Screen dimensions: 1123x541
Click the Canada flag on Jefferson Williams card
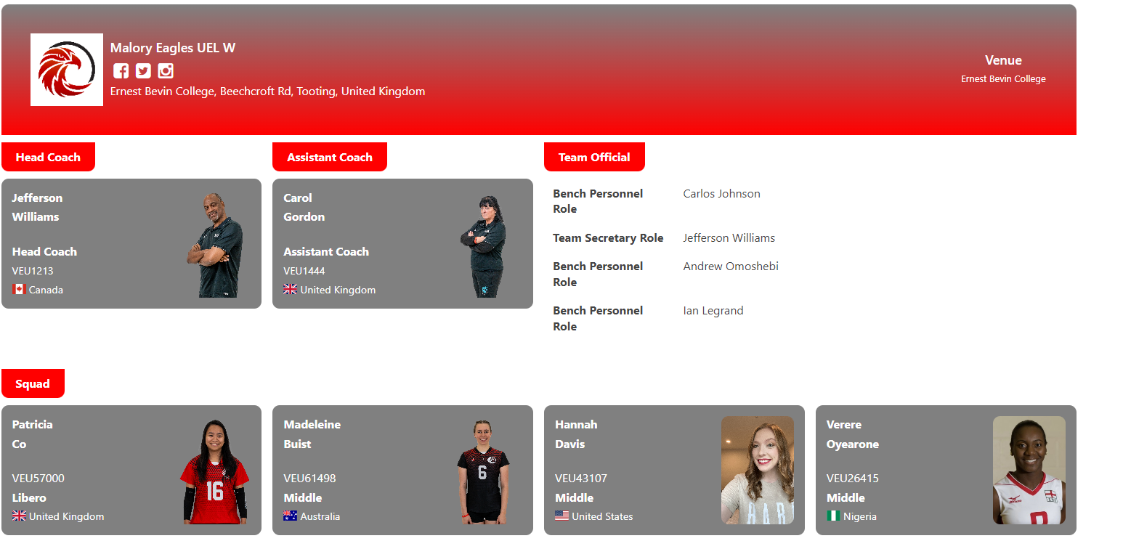(19, 289)
